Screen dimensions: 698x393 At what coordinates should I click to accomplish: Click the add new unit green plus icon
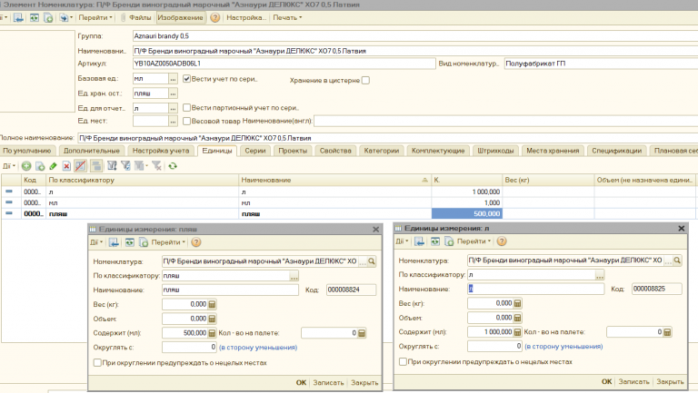coord(26,166)
